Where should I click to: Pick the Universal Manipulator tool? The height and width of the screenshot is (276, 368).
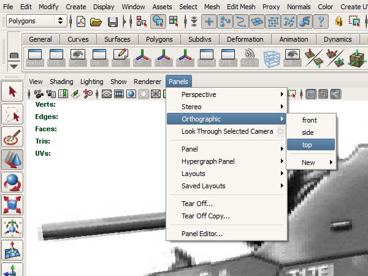coord(12,228)
